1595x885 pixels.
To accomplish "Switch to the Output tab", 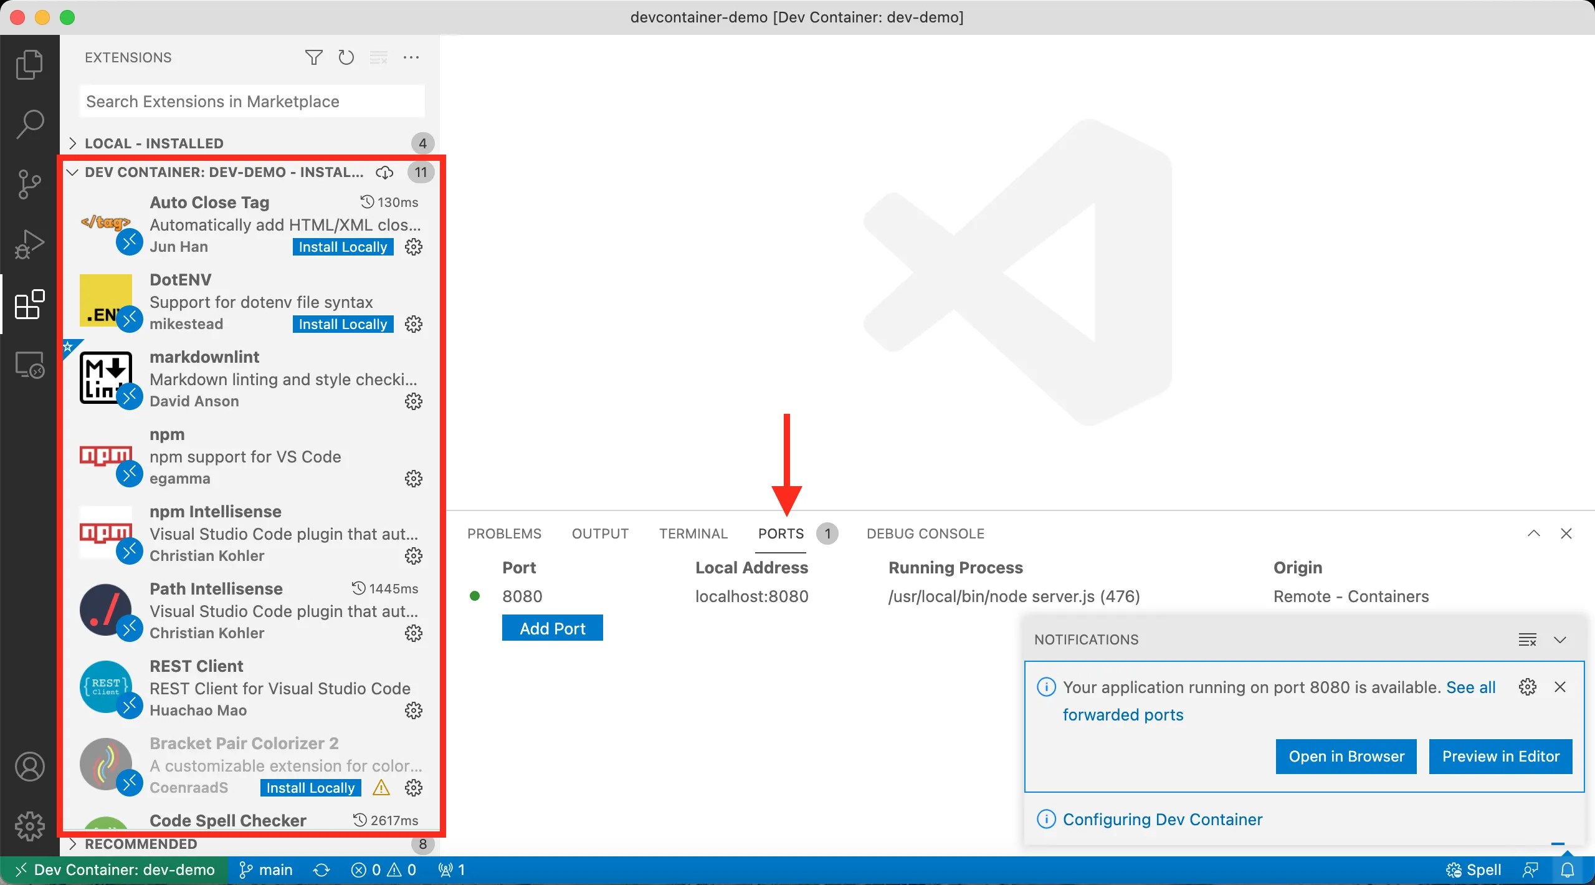I will point(601,533).
